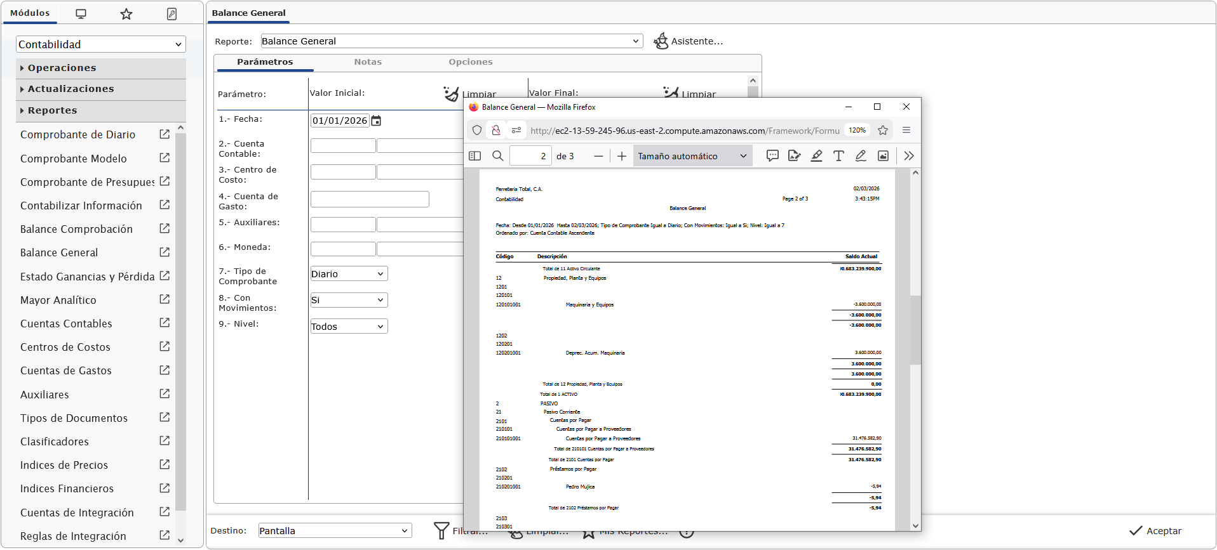This screenshot has height=550, width=1217.
Task: Switch to the Notas tab
Action: pyautogui.click(x=368, y=62)
